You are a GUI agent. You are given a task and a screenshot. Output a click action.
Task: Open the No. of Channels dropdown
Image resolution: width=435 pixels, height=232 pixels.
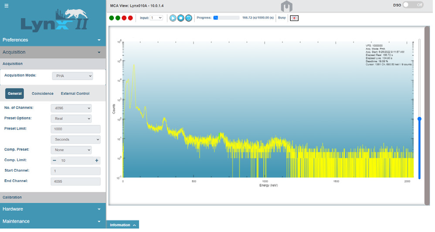pyautogui.click(x=71, y=108)
